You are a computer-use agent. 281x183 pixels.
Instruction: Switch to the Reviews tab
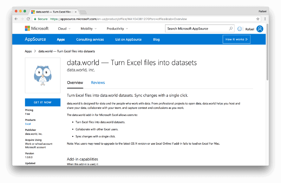[98, 83]
